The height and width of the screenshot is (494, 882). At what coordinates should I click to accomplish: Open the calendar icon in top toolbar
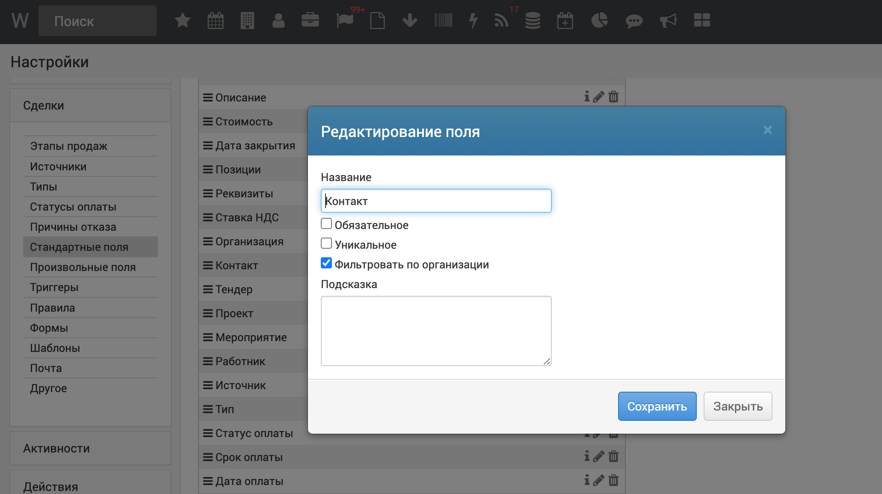pyautogui.click(x=215, y=20)
